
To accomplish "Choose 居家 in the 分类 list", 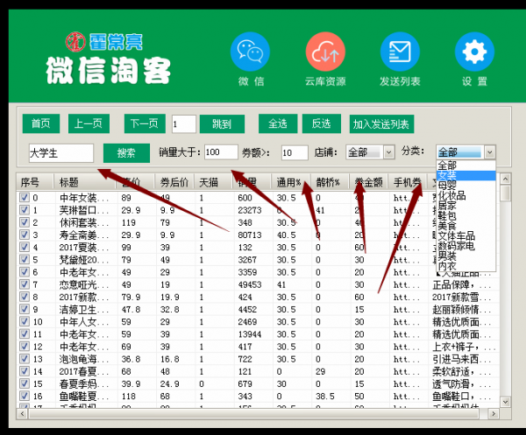I will (466, 206).
